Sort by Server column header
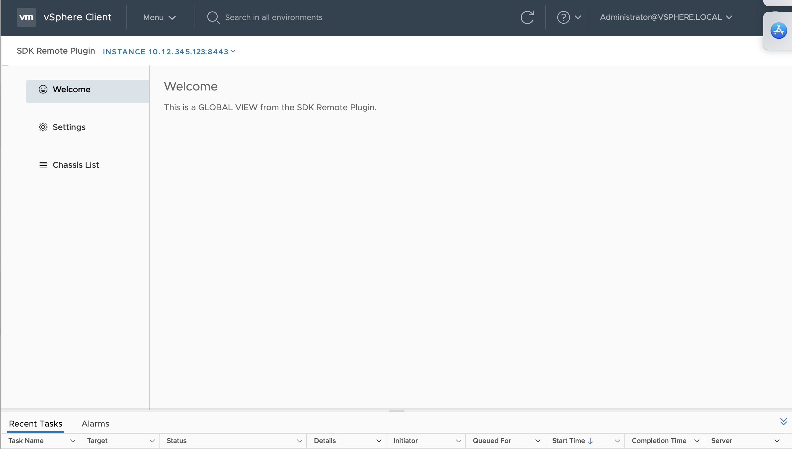The image size is (792, 449). tap(721, 441)
